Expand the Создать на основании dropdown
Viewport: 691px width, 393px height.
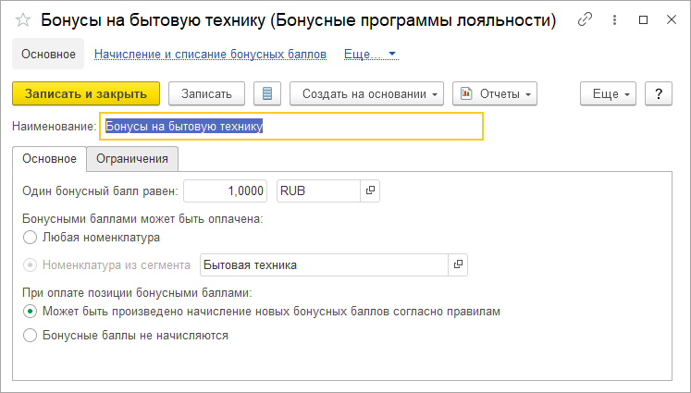pos(367,93)
